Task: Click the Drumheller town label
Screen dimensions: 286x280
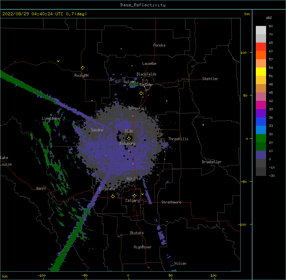Action: pos(212,162)
